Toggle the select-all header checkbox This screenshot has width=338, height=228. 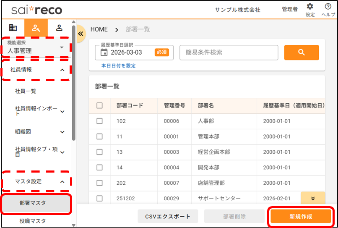(99, 106)
